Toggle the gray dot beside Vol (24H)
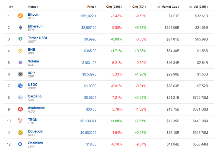Viewport: 214px width, 150px height. (191, 7)
